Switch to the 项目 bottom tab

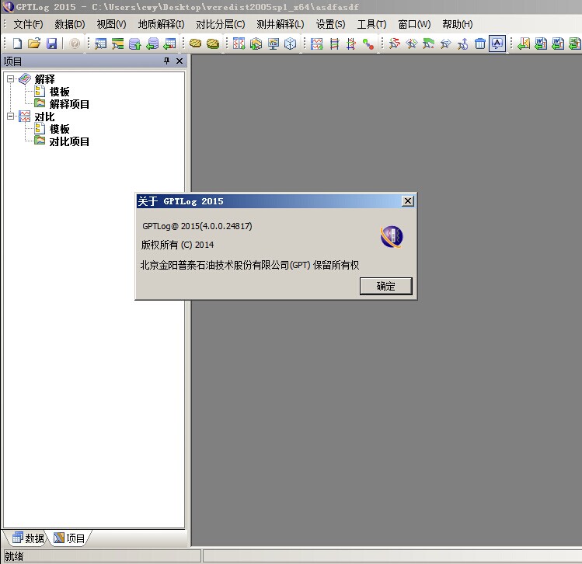[69, 538]
